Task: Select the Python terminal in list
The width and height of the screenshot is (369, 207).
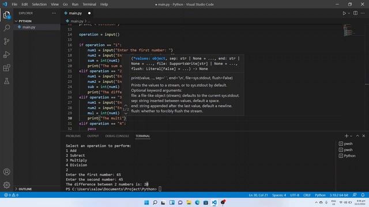Action: click(349, 156)
